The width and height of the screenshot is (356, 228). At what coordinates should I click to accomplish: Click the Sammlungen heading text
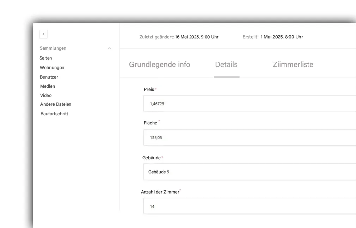click(x=53, y=48)
